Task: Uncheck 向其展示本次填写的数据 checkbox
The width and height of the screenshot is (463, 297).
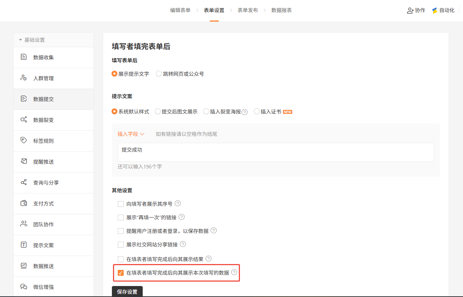Action: pyautogui.click(x=121, y=273)
